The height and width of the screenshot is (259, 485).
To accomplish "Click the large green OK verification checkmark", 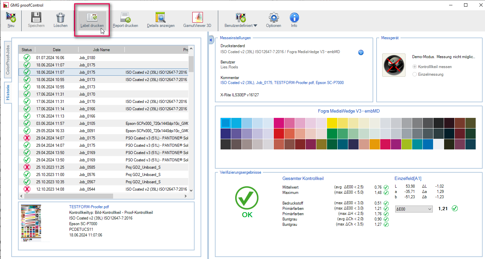I will click(x=247, y=198).
